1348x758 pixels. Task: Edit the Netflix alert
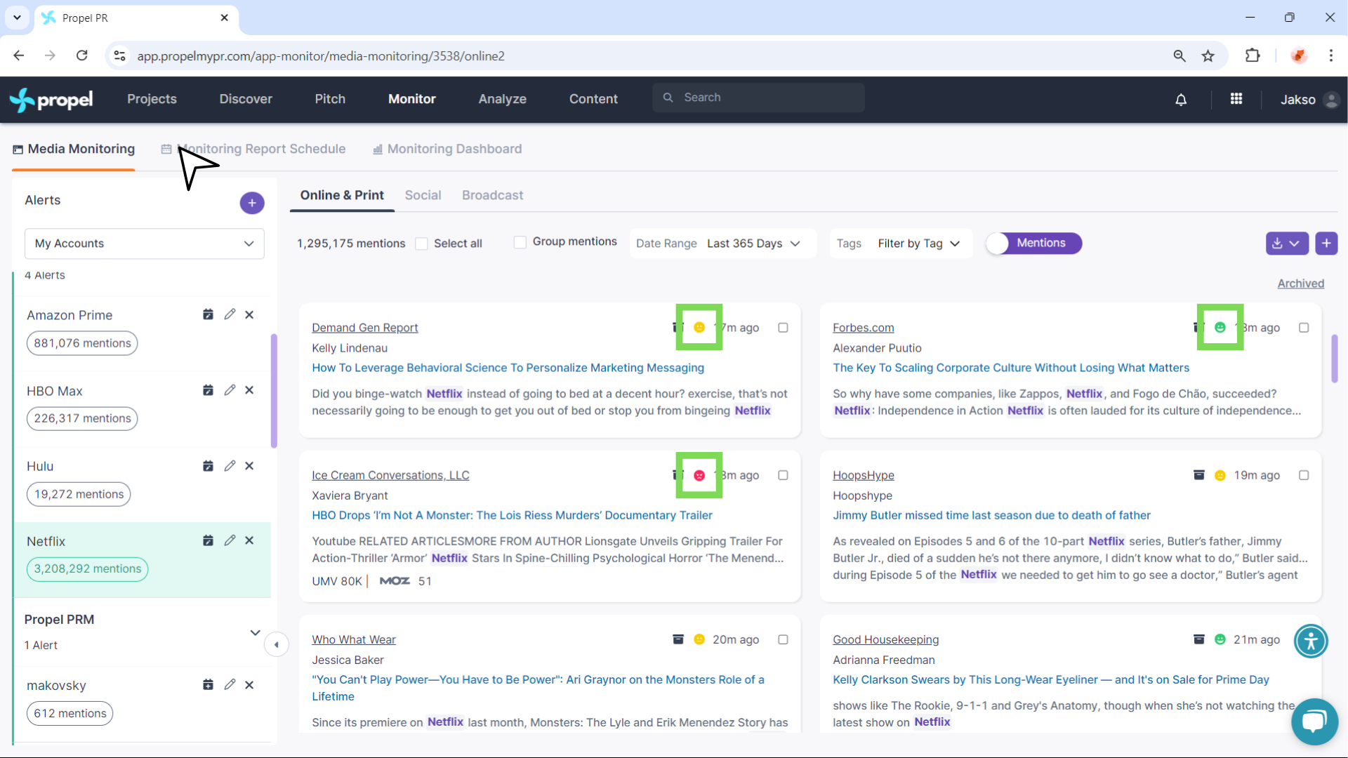pos(230,540)
